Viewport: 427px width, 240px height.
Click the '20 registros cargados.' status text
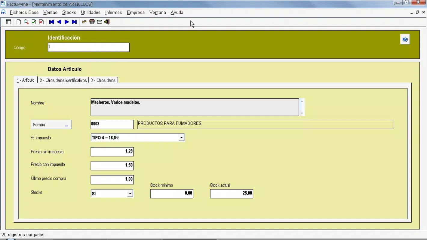click(23, 235)
